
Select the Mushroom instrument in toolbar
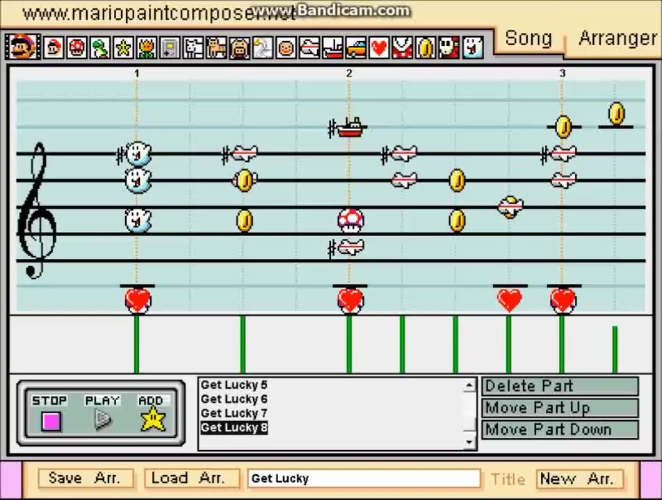pyautogui.click(x=76, y=47)
